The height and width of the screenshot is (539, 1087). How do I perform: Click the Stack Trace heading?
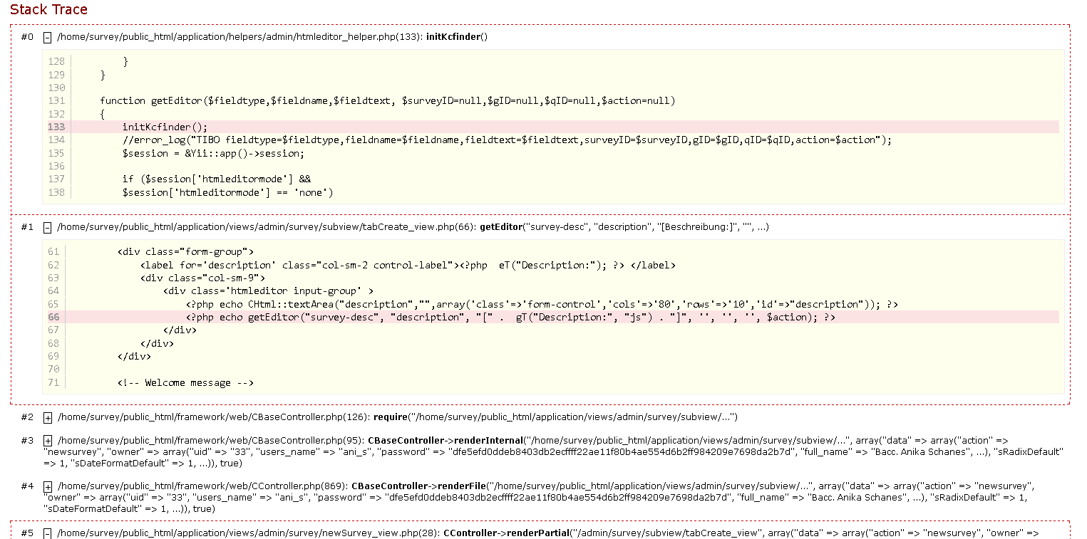(x=49, y=10)
